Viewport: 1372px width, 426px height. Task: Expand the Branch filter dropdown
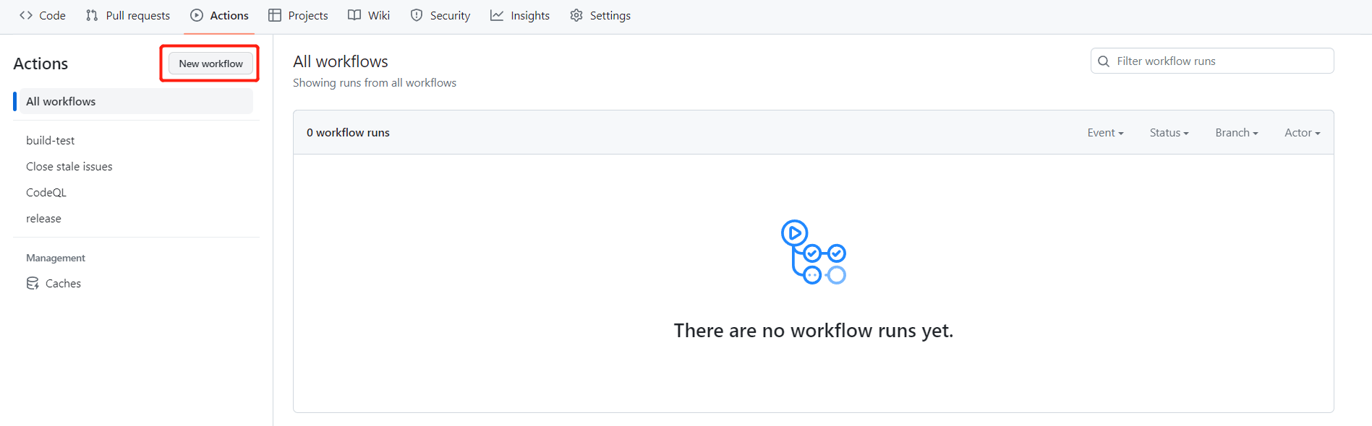[x=1237, y=133]
